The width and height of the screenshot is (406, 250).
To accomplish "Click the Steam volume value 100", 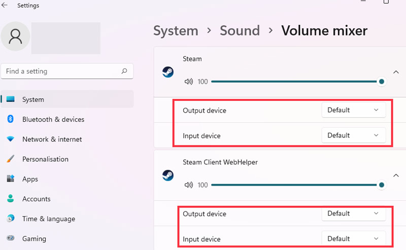I will click(x=202, y=82).
